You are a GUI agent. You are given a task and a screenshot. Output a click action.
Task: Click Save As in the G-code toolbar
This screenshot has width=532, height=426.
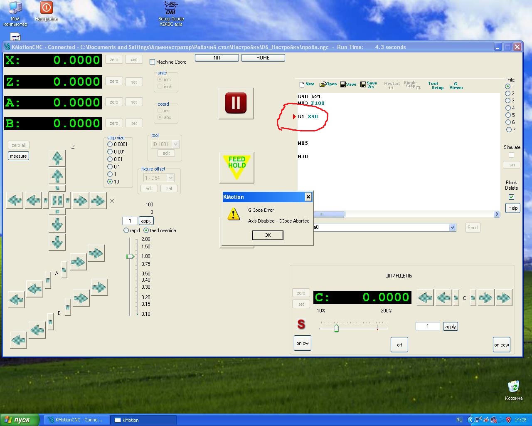click(369, 85)
